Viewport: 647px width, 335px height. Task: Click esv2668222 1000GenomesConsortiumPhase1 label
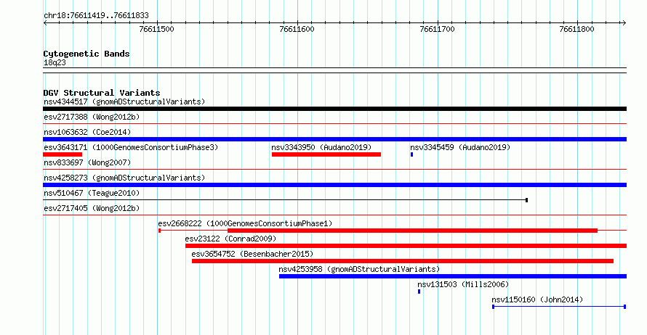coord(245,223)
